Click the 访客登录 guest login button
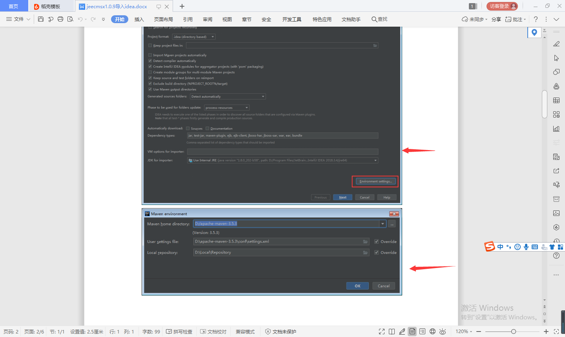The image size is (565, 337). click(x=502, y=6)
